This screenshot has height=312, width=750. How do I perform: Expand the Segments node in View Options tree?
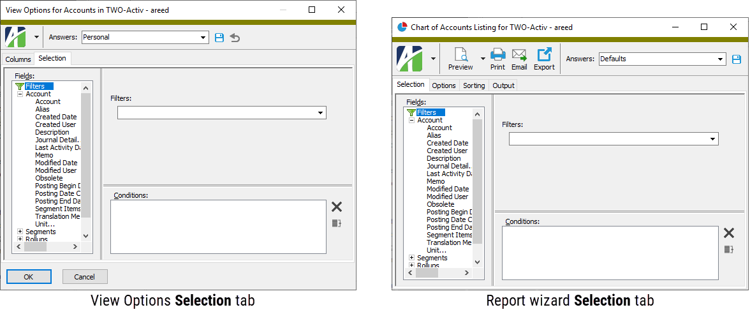coord(20,232)
